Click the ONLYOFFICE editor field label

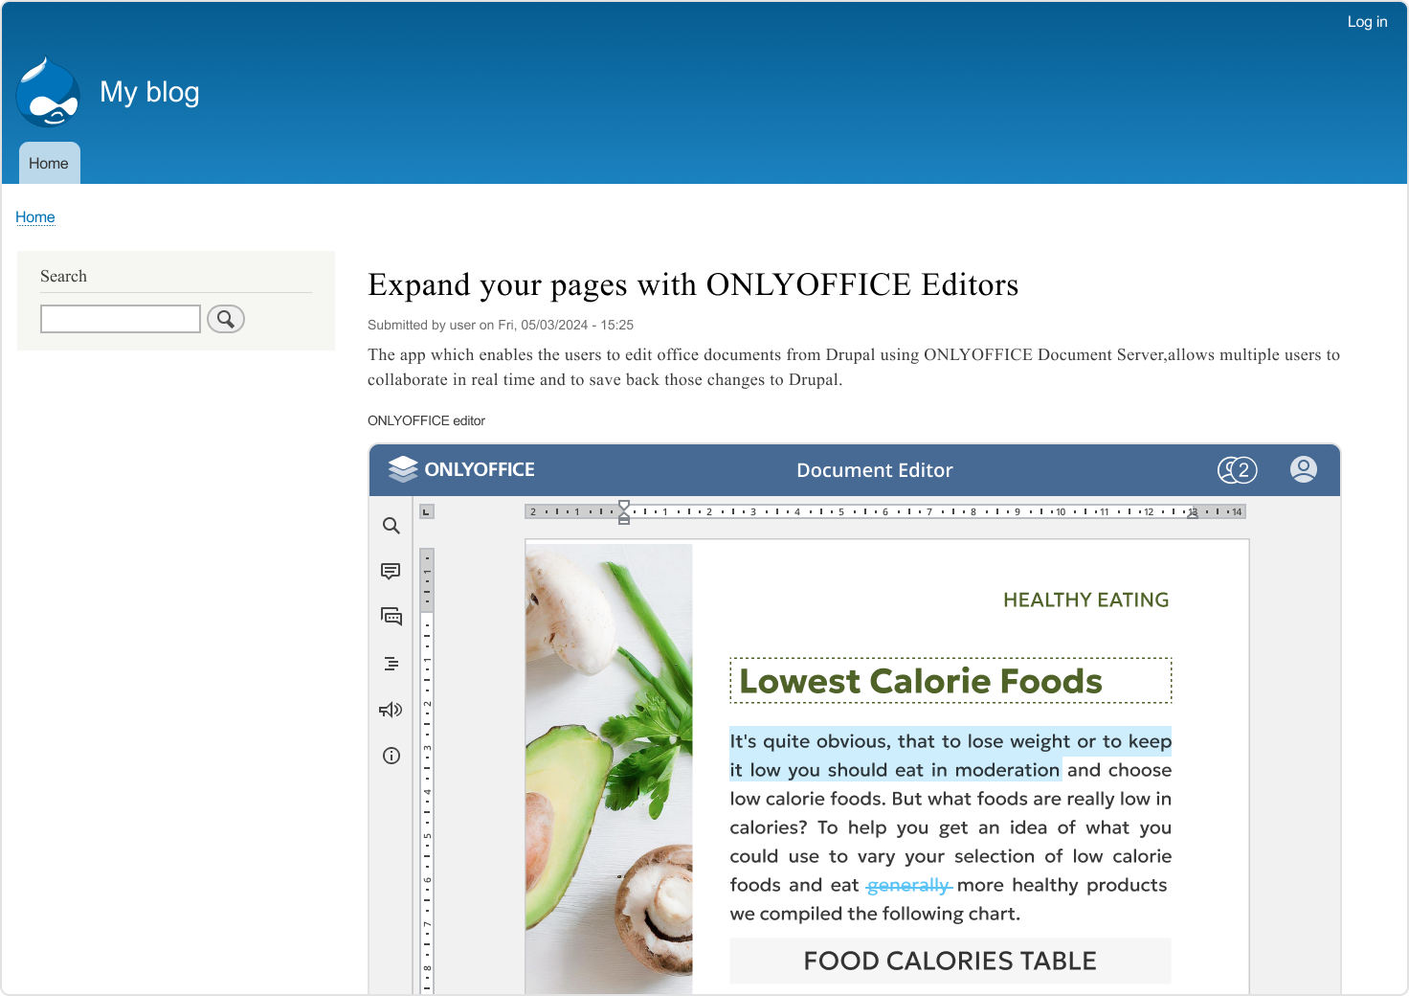(x=426, y=420)
